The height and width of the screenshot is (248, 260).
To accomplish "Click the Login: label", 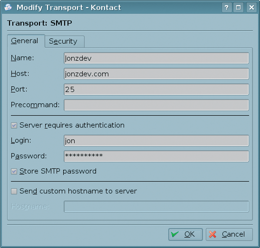I will coord(21,140).
